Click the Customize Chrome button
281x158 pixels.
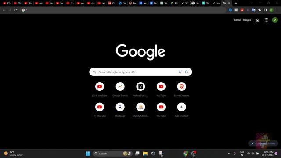[263, 144]
